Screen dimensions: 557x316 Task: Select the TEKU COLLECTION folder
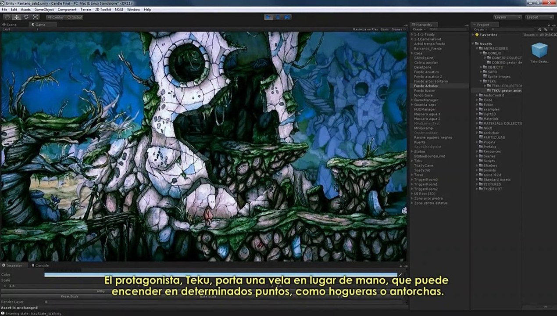(504, 86)
